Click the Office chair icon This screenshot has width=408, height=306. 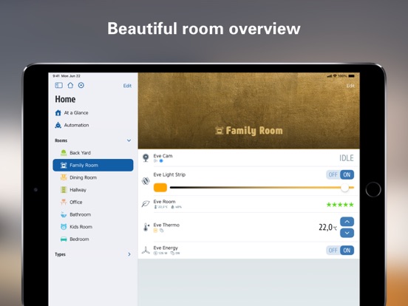click(64, 202)
